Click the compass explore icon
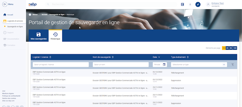Viewport: 242px width, 107px height. click(198, 4)
